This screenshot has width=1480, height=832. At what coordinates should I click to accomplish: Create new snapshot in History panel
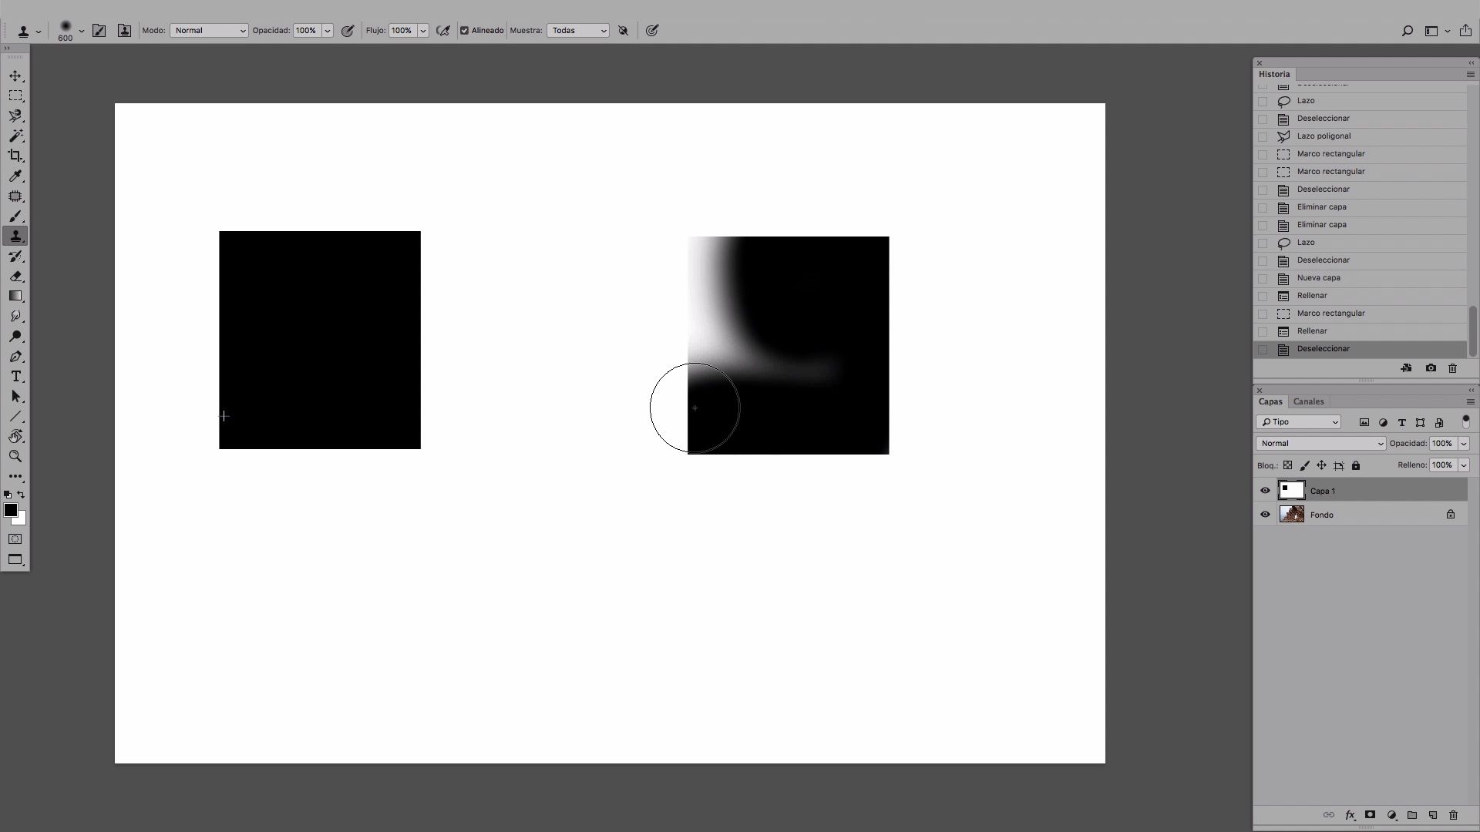pyautogui.click(x=1431, y=368)
